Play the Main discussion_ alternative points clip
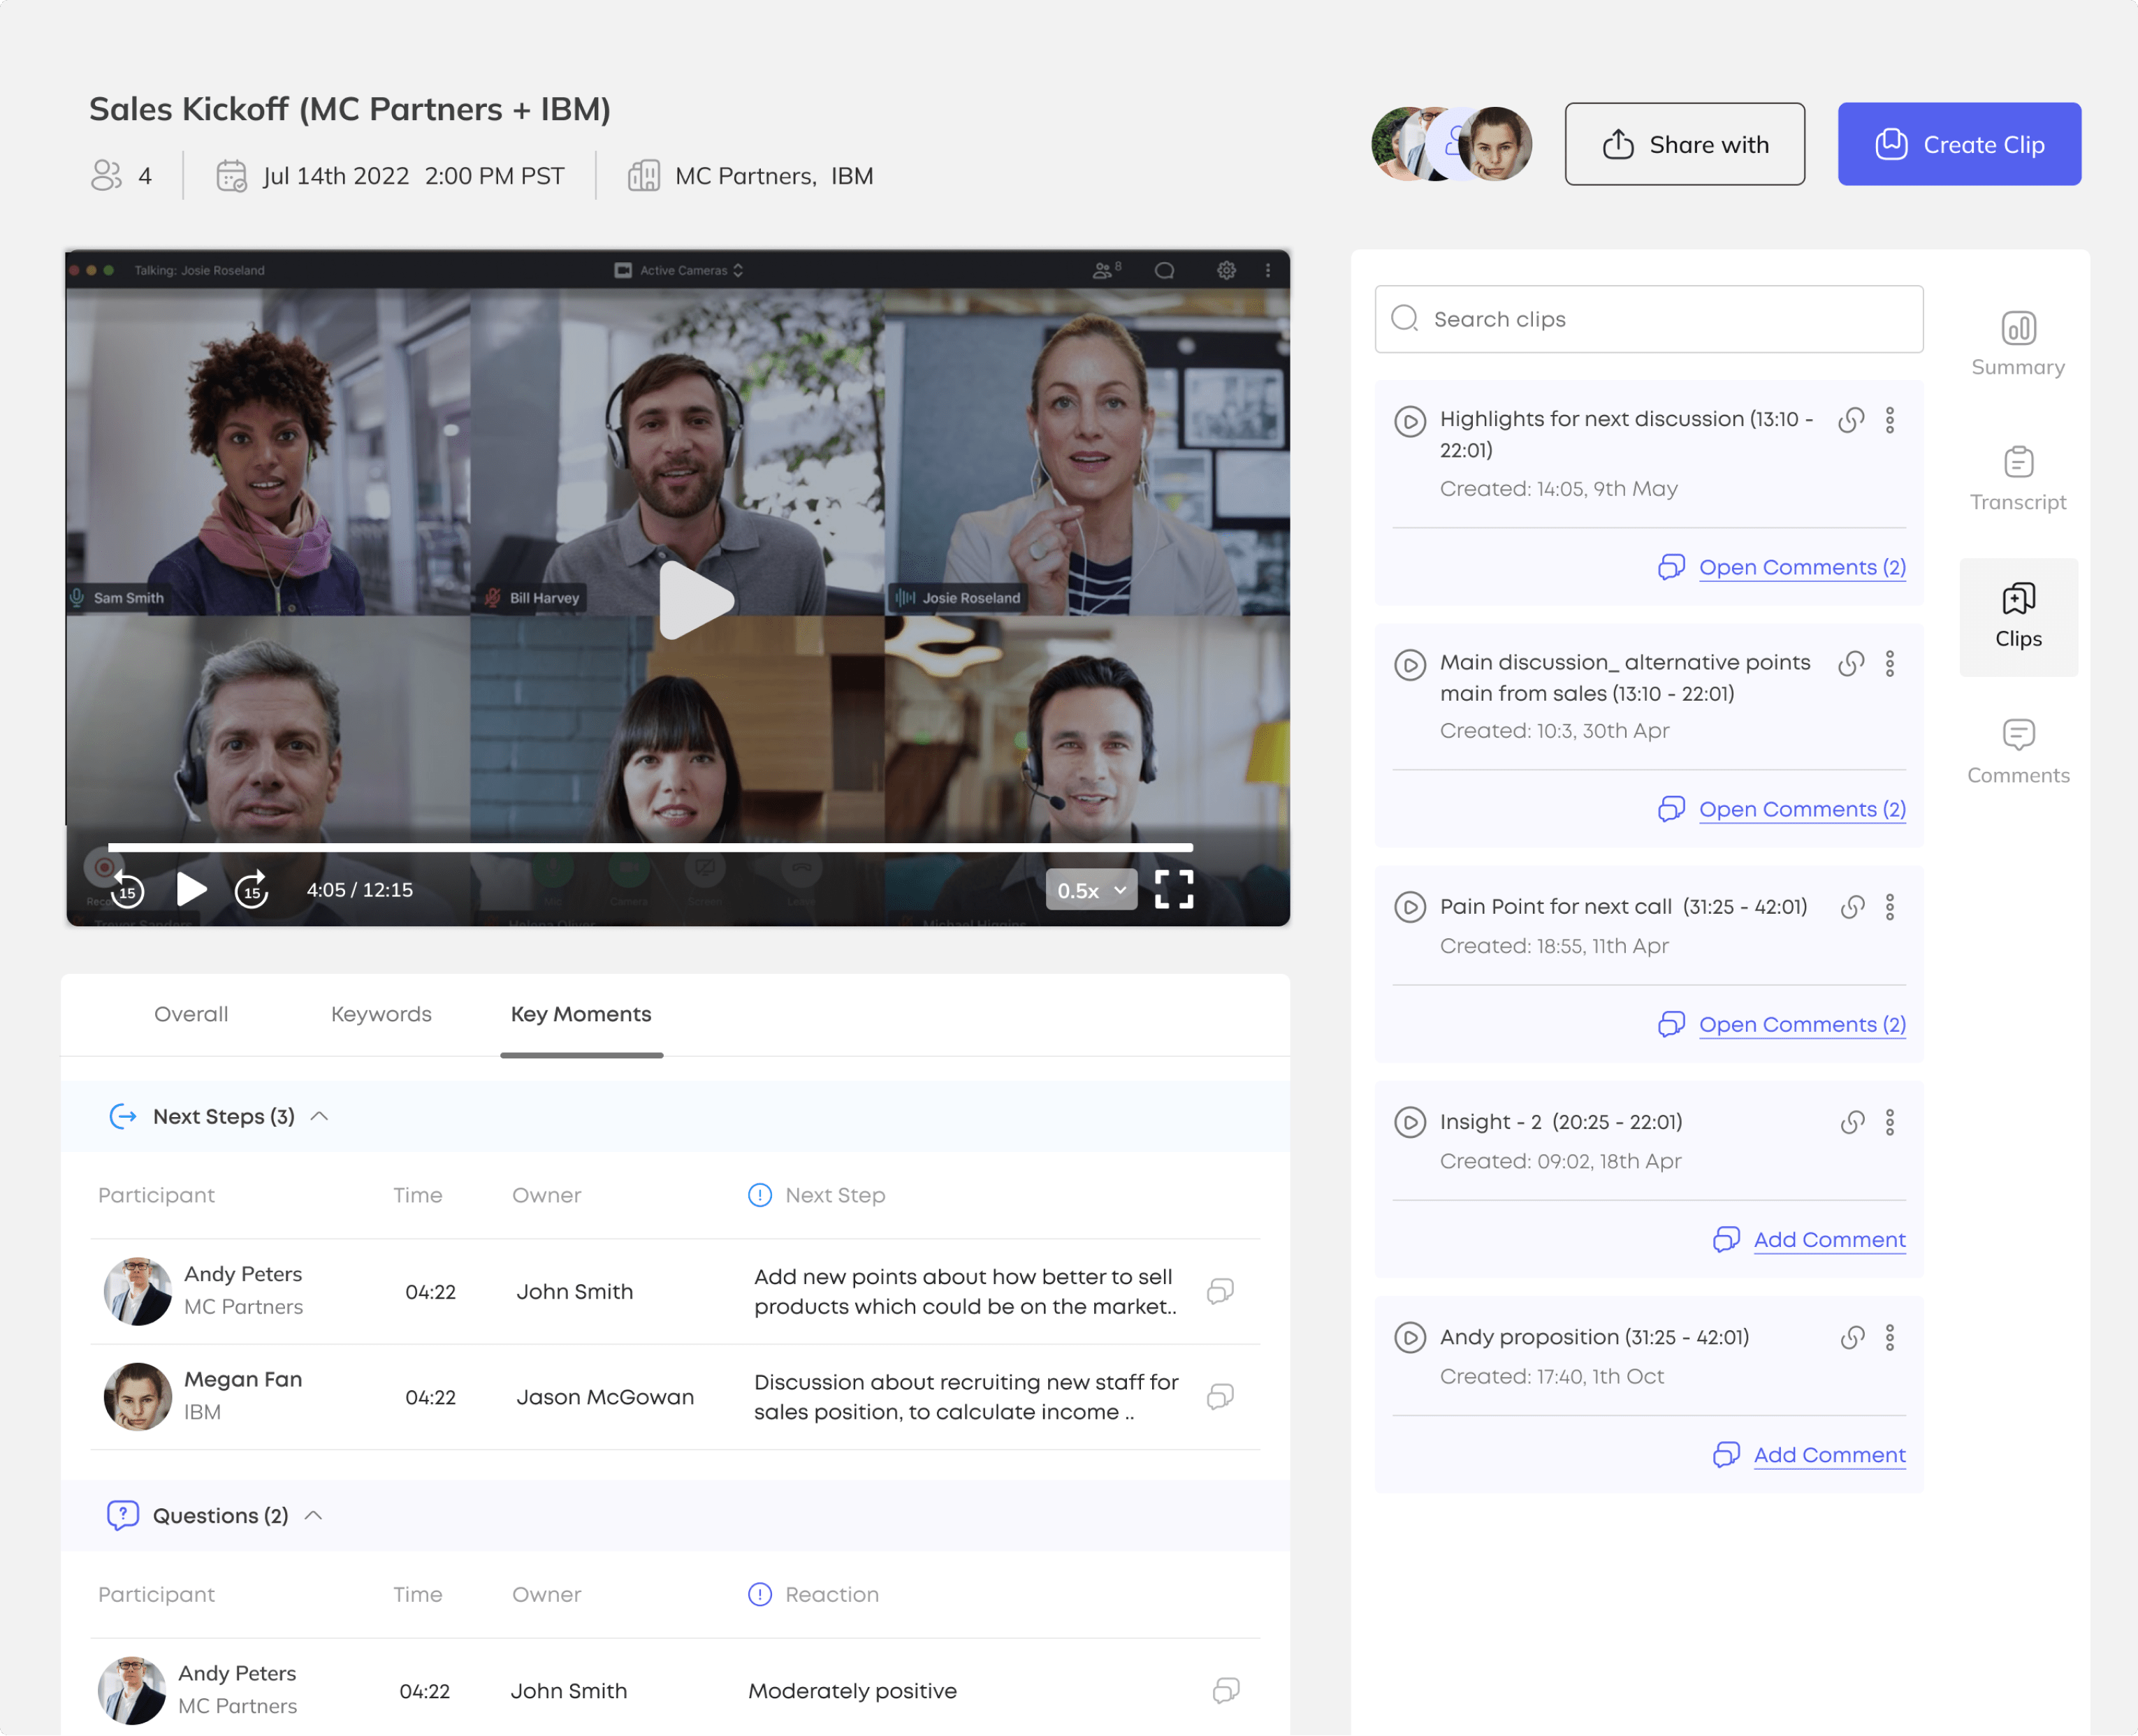Image resolution: width=2138 pixels, height=1736 pixels. [x=1410, y=664]
